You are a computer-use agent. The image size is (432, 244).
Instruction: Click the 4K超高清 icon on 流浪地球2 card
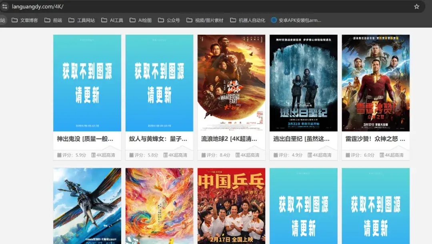coord(237,154)
